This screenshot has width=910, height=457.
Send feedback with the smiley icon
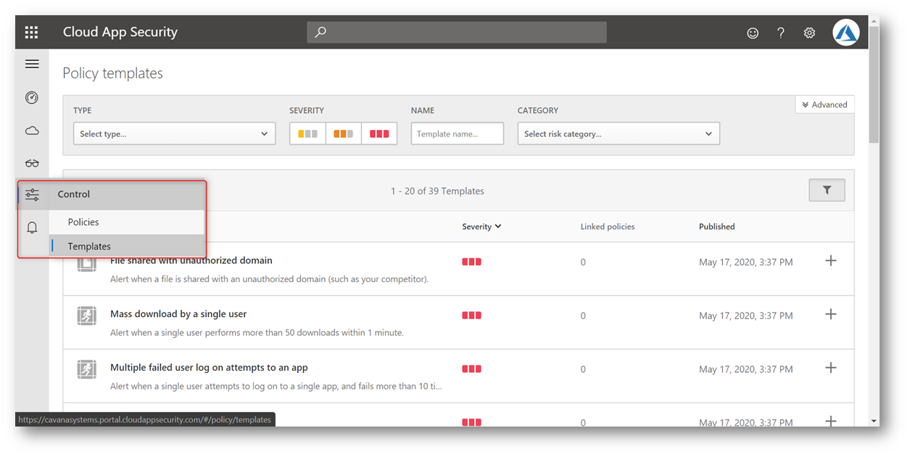(x=753, y=33)
